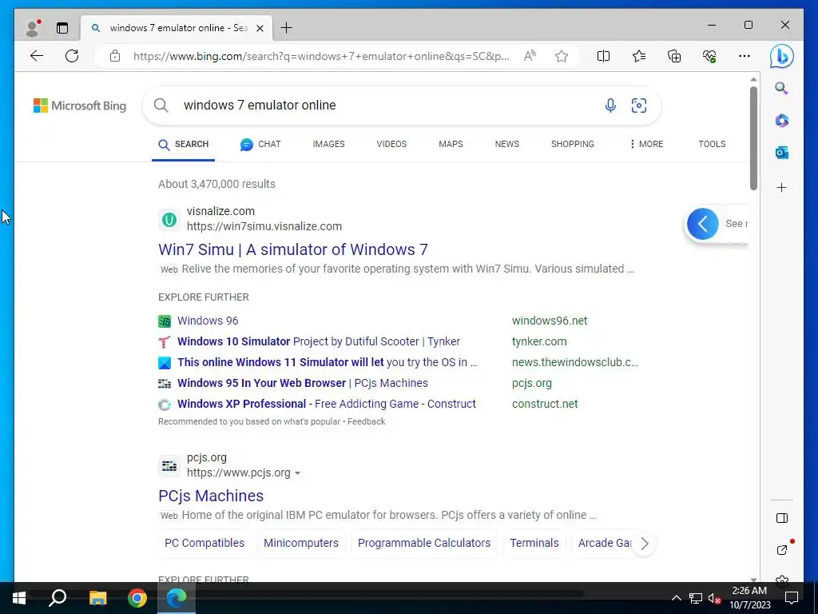
Task: Turn on Read aloud
Action: pyautogui.click(x=530, y=56)
